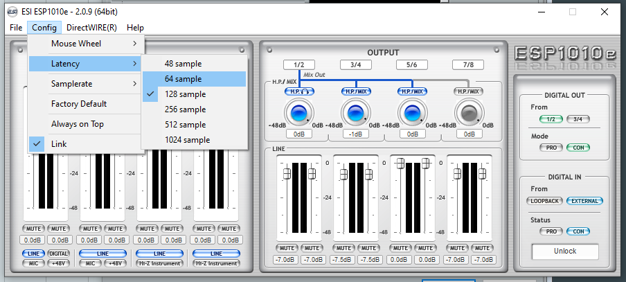Mute the right channel of output 7/8 LINE
The image size is (626, 282).
(482, 248)
